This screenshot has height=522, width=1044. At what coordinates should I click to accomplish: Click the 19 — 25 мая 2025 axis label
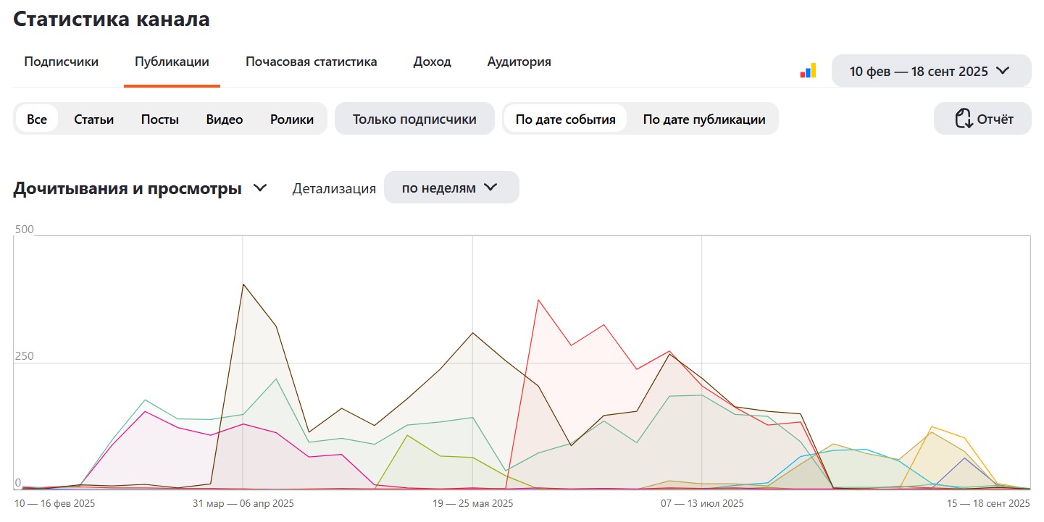click(x=472, y=502)
